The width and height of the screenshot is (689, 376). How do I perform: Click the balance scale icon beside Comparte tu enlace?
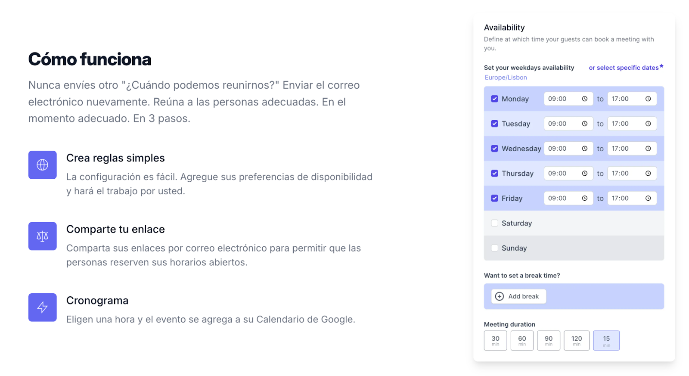coord(42,236)
